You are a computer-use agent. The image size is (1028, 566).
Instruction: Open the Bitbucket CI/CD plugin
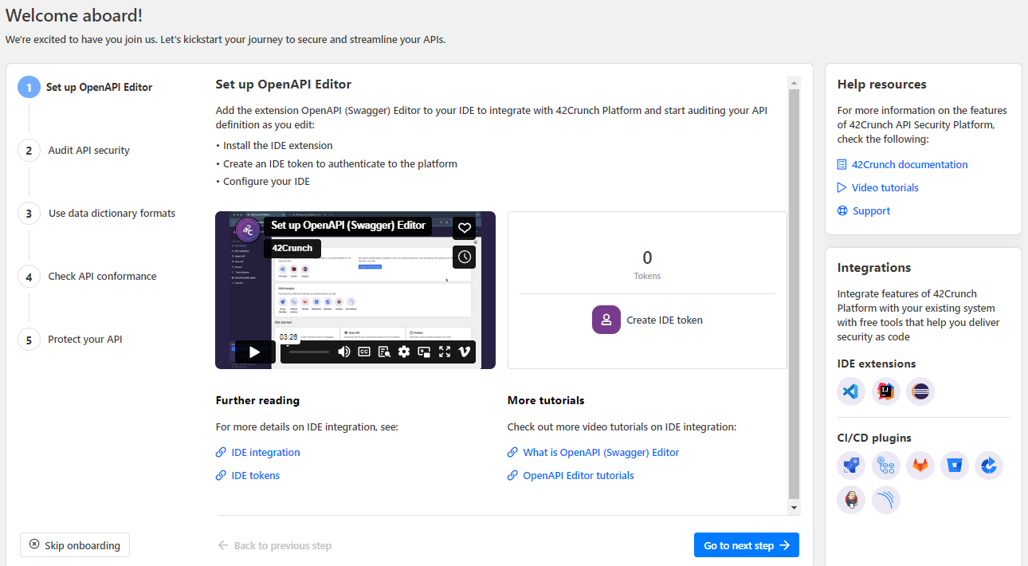955,466
